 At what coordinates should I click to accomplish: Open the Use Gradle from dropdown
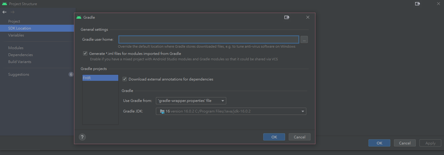pos(191,101)
